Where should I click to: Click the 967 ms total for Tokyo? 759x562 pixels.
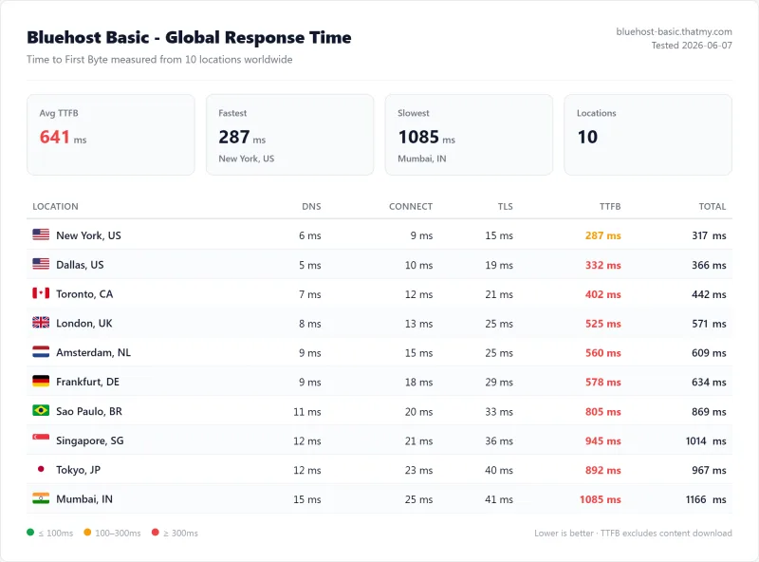pos(709,470)
